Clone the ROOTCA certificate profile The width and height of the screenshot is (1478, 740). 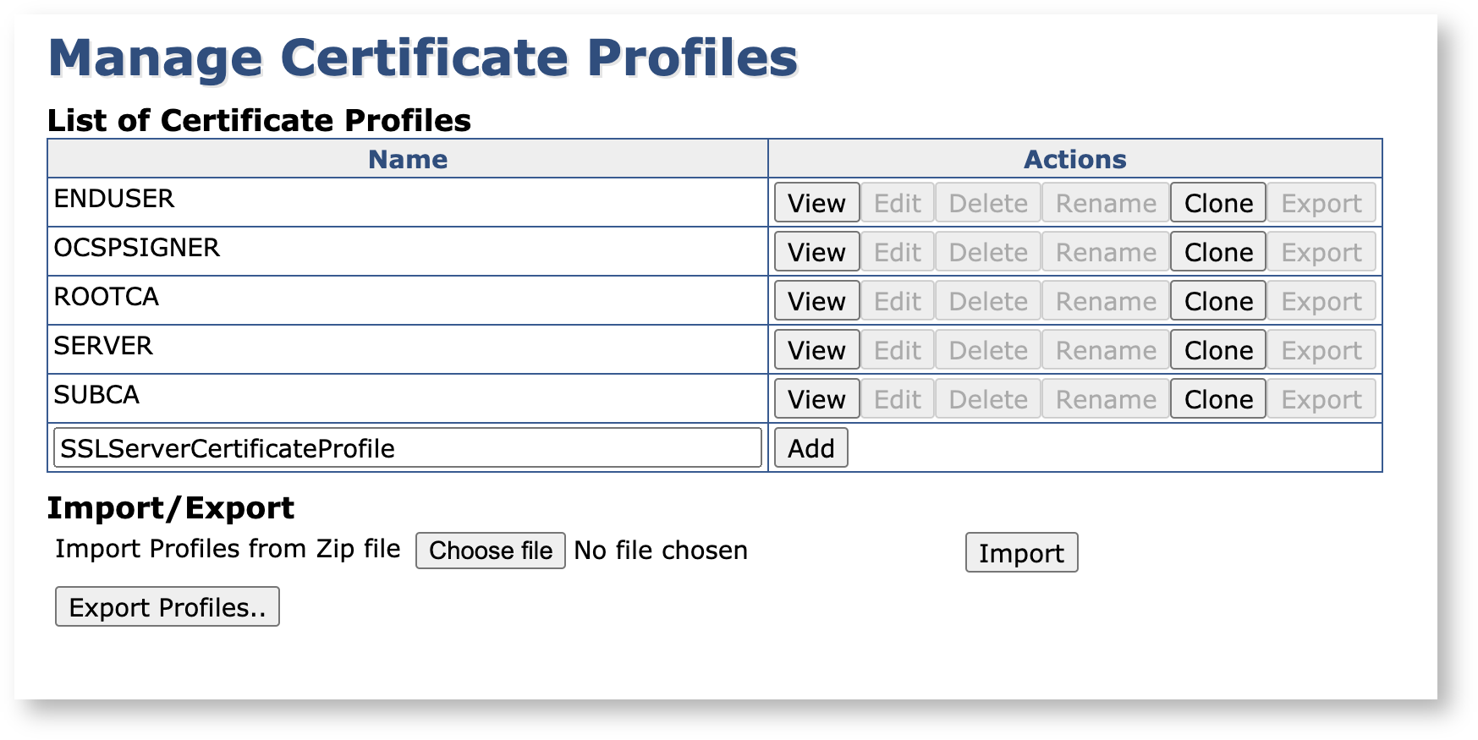pyautogui.click(x=1217, y=301)
